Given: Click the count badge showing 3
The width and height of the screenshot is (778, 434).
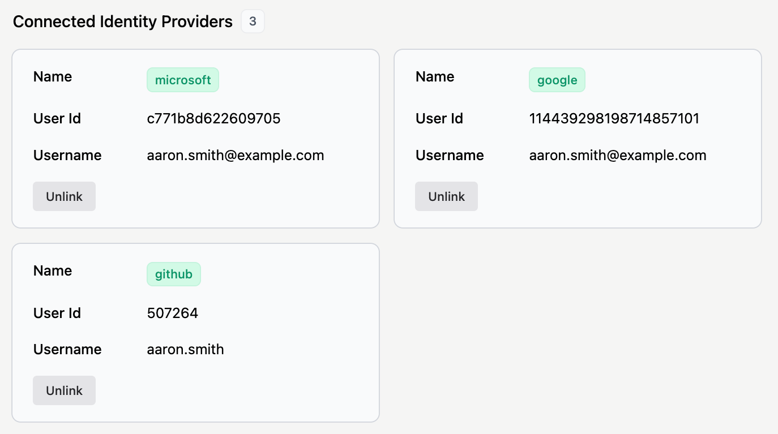Looking at the screenshot, I should (253, 22).
